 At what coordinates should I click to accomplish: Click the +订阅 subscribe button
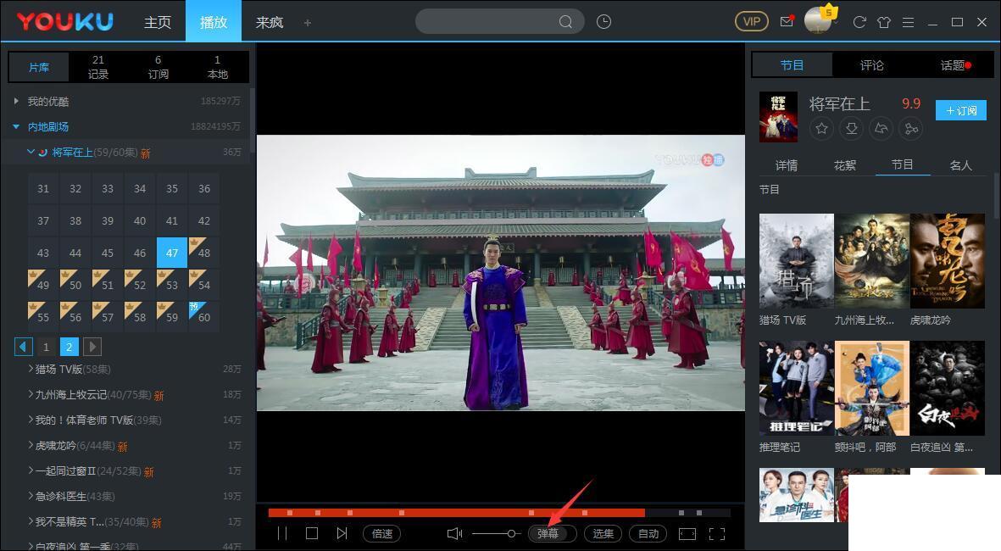click(960, 110)
